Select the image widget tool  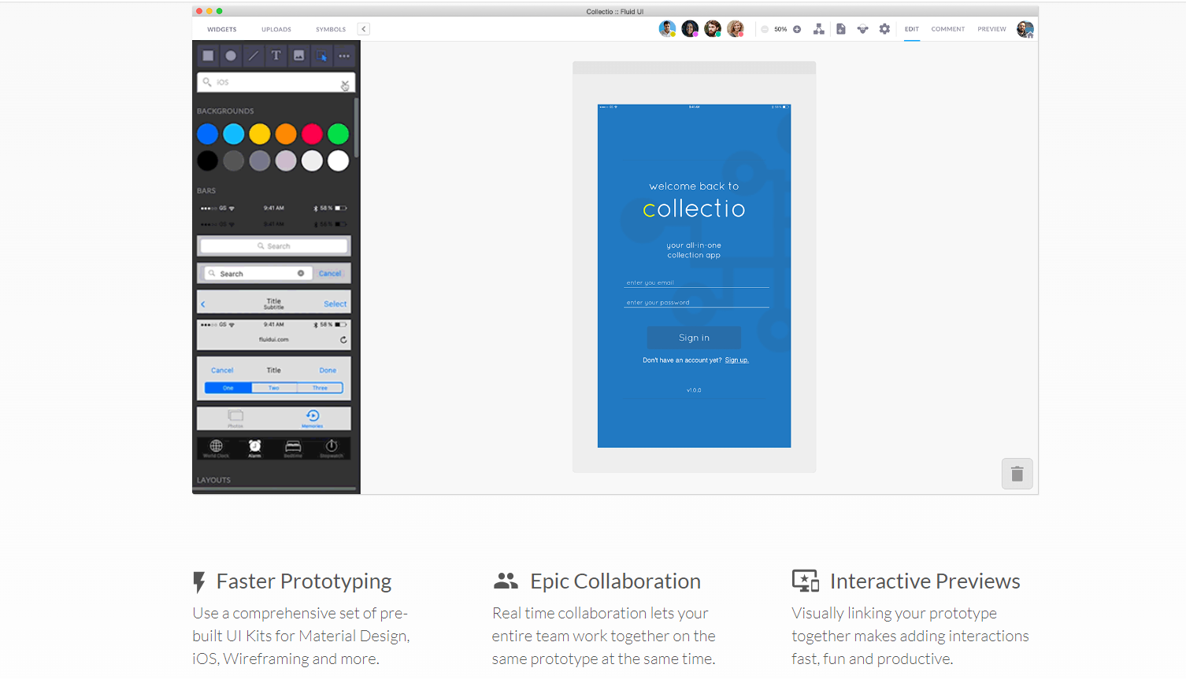pos(298,56)
